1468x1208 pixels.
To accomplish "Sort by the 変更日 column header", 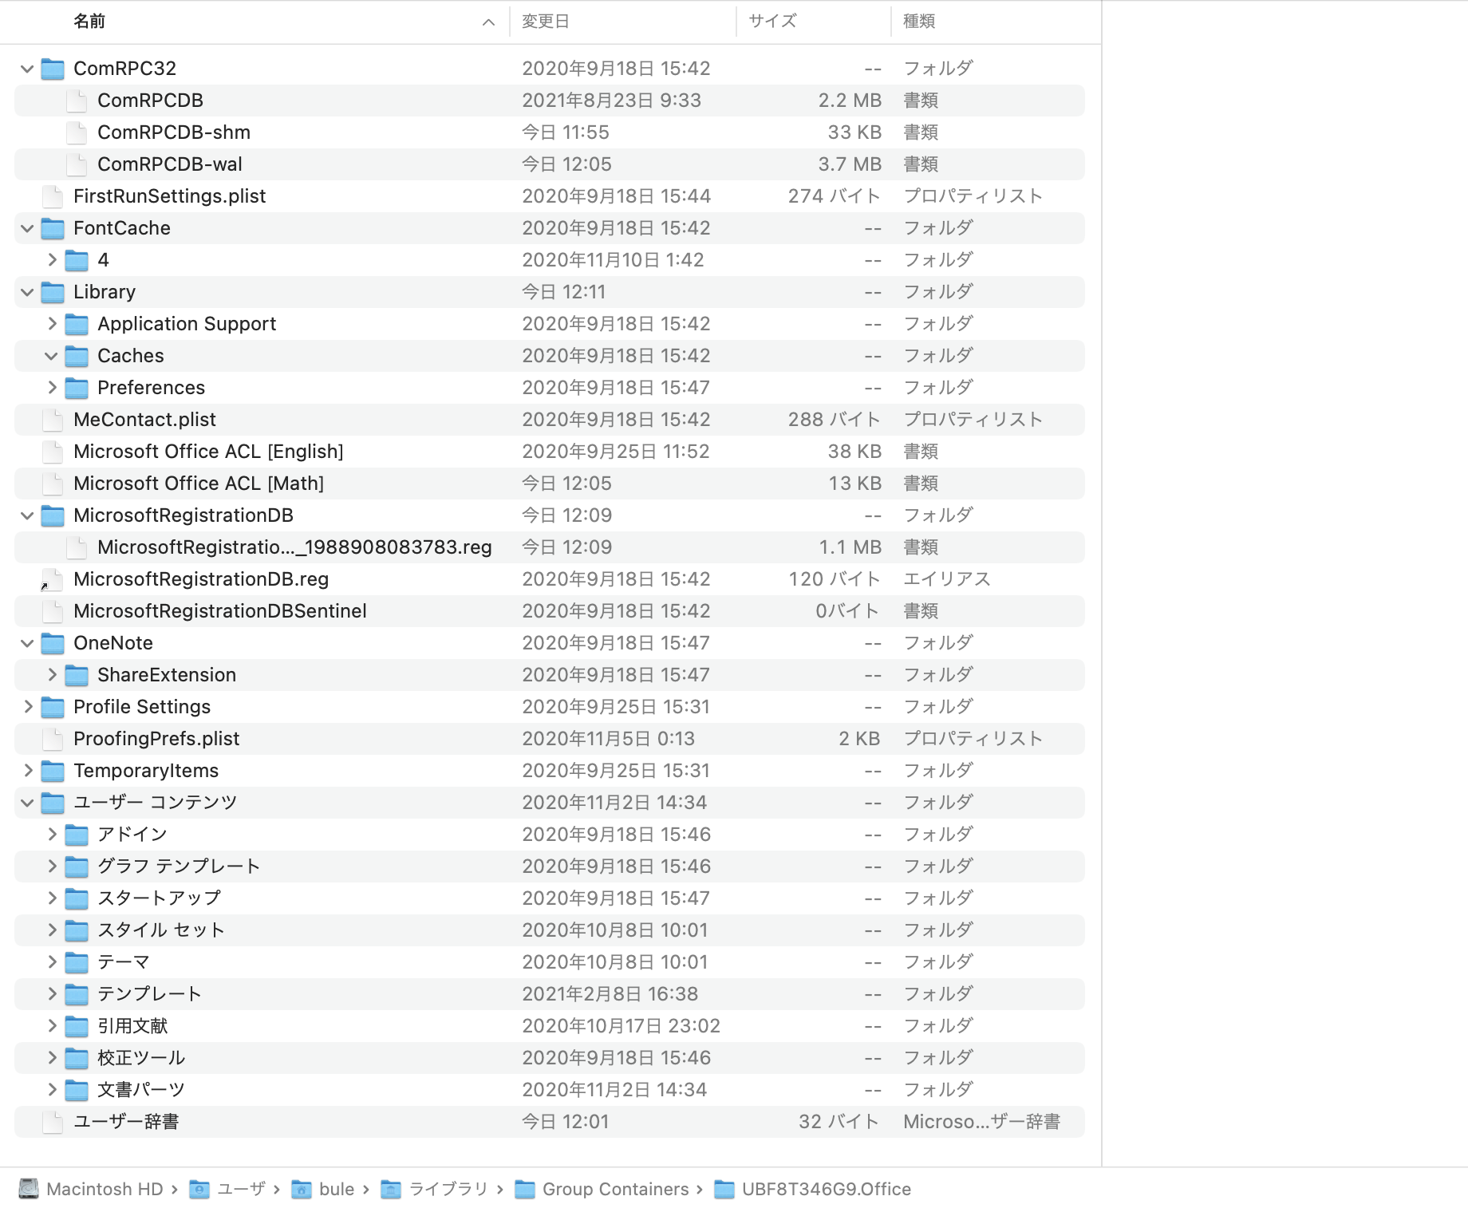I will [546, 22].
